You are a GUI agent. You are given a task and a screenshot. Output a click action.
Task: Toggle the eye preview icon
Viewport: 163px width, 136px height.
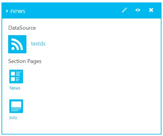point(138,10)
